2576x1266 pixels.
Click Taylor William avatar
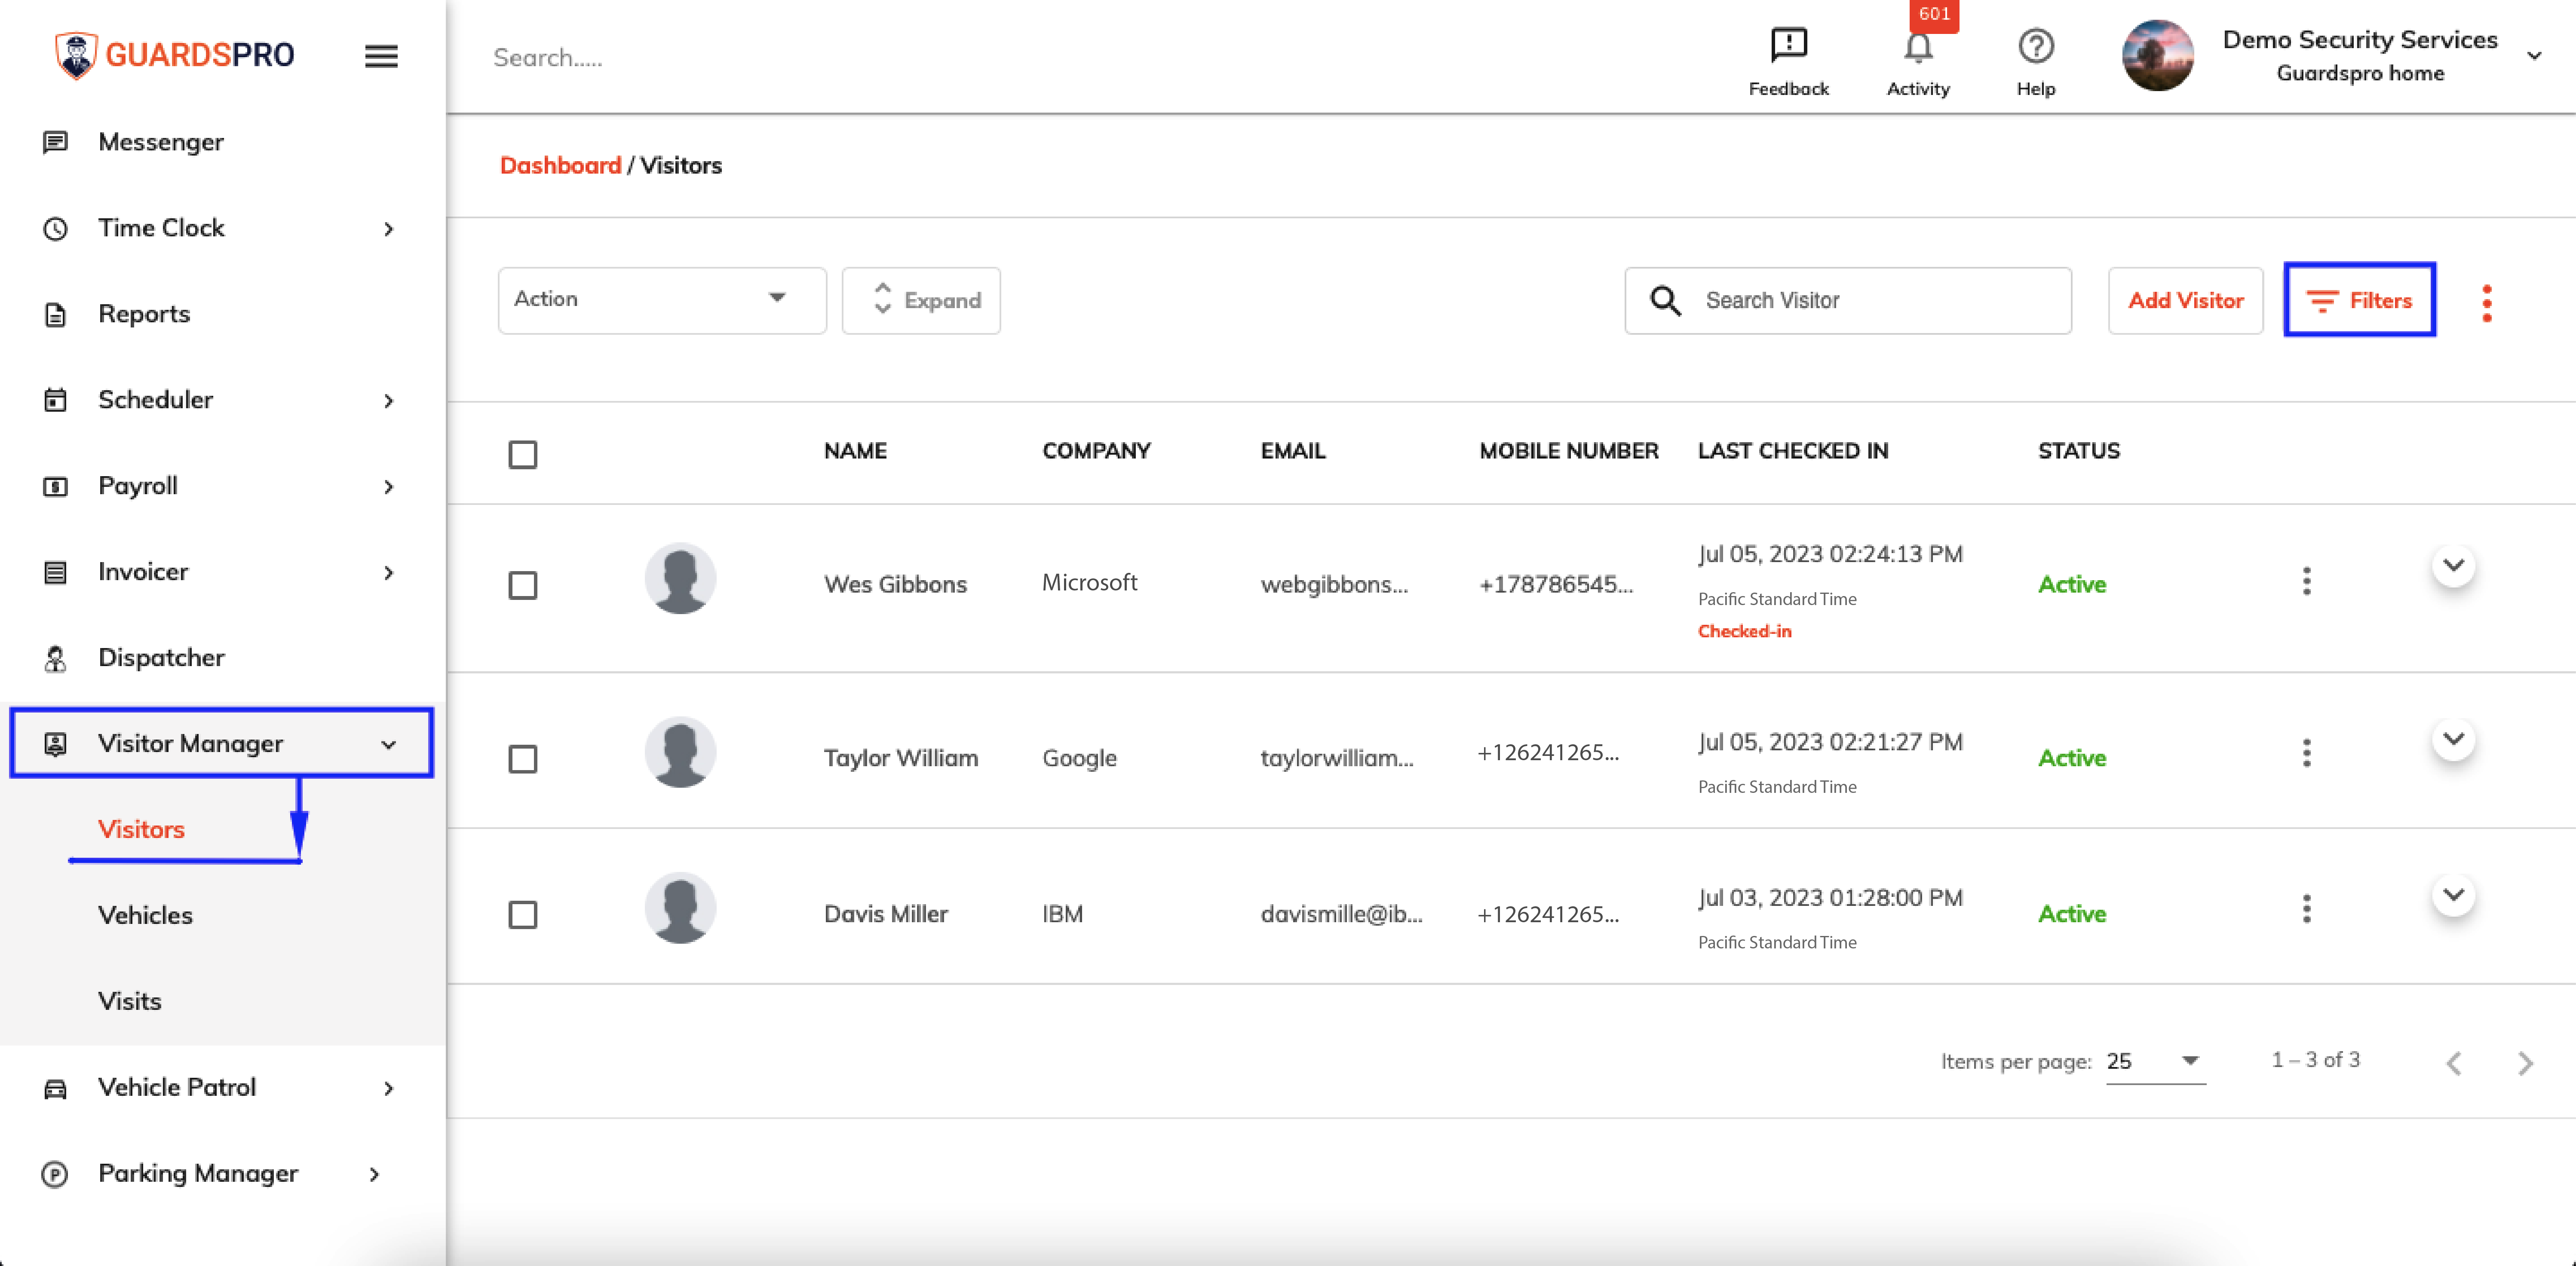[680, 752]
